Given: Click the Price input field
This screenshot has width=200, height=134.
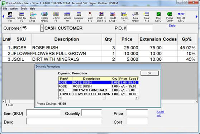Looking at the screenshot, I should coord(137,113).
